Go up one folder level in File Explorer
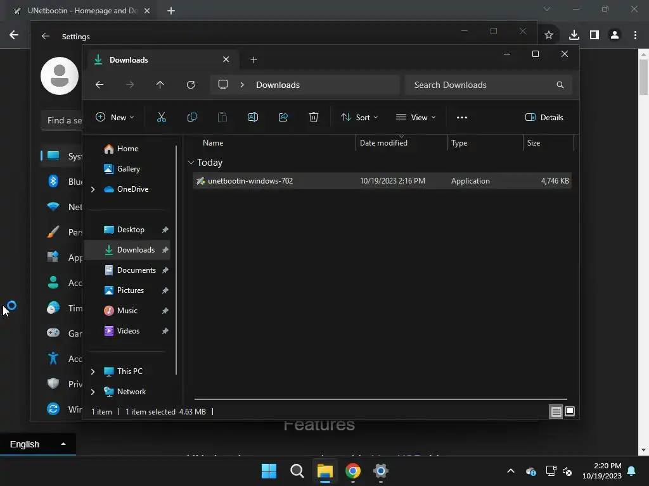Screen dimensions: 649x486 [160, 85]
